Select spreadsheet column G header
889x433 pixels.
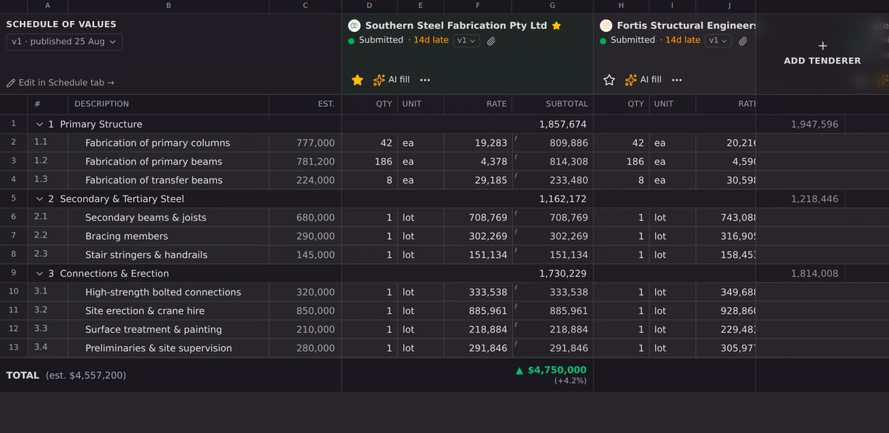552,6
